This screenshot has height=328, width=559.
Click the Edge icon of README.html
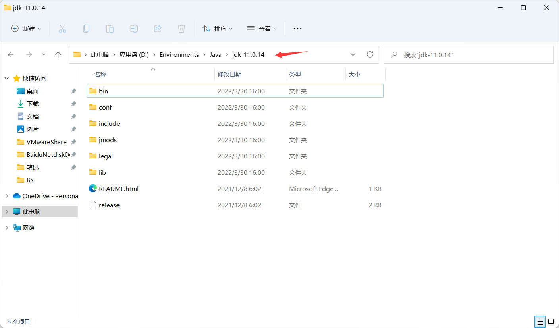93,189
